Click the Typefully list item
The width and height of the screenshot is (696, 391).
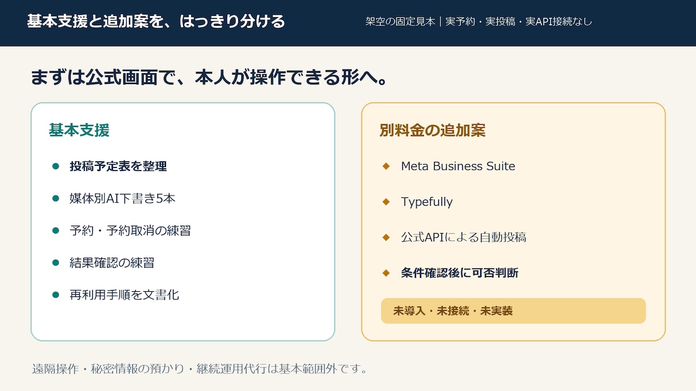click(427, 202)
